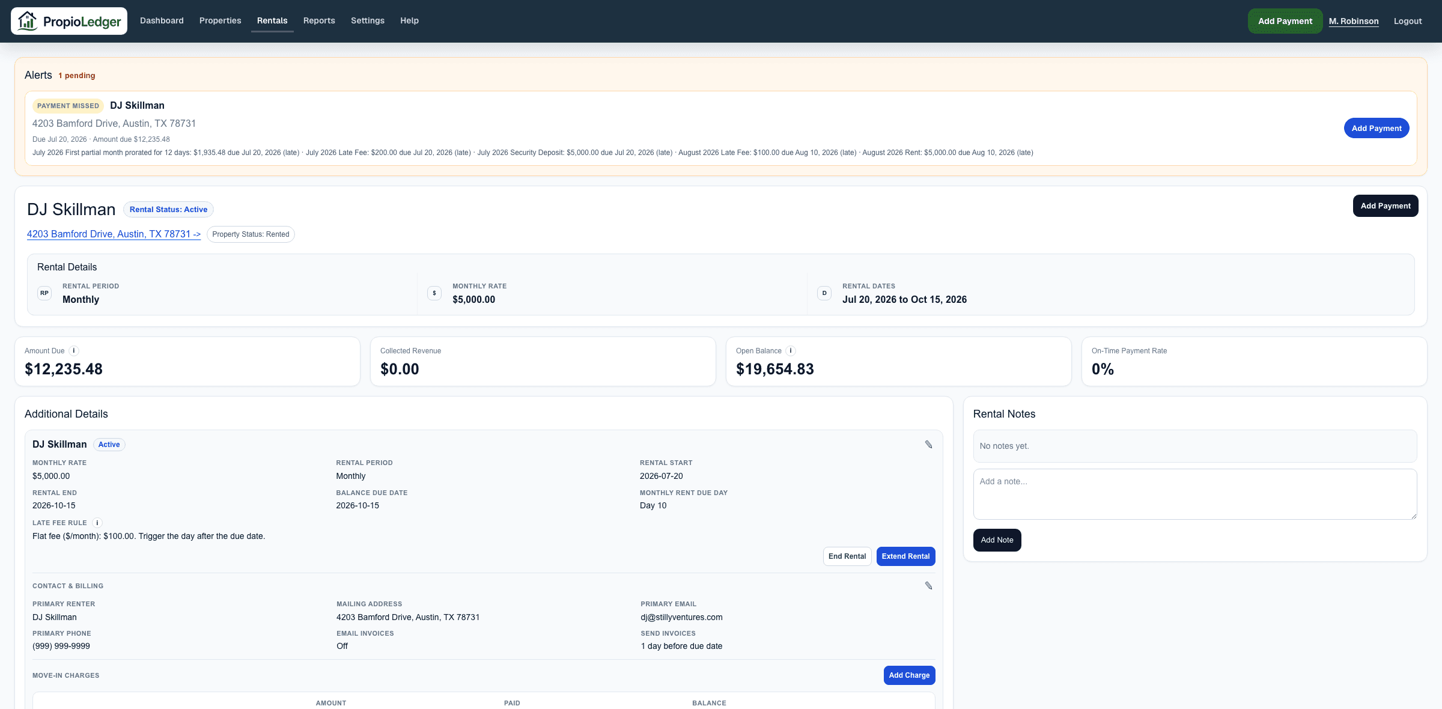Image resolution: width=1442 pixels, height=709 pixels.
Task: Open the Reports nav item
Action: click(319, 20)
